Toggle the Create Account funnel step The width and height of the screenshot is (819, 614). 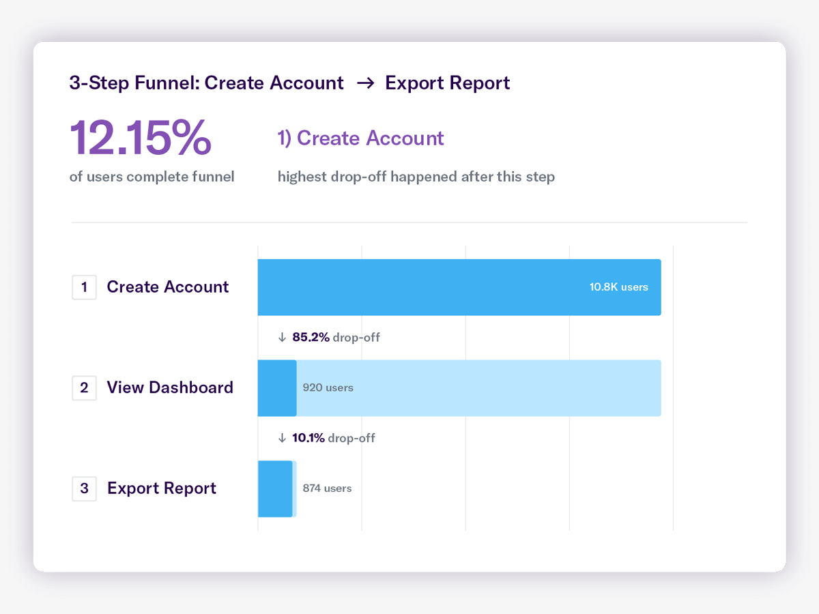tap(167, 287)
